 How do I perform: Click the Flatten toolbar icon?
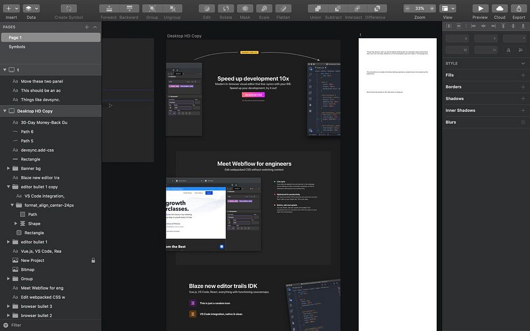tap(283, 8)
